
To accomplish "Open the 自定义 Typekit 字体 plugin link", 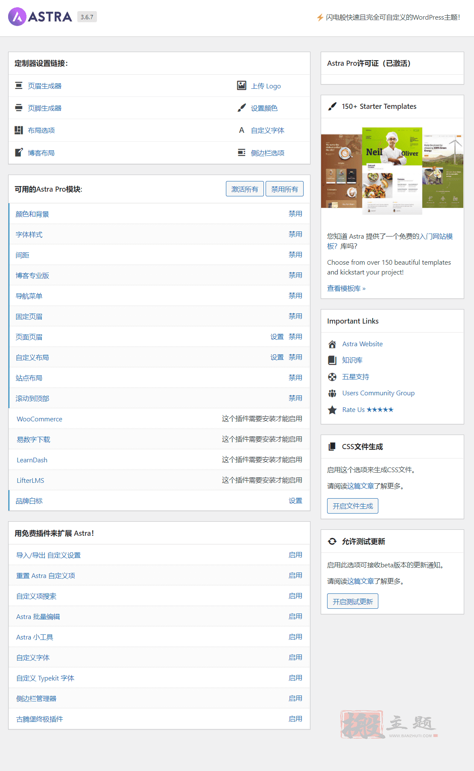I will tap(45, 678).
